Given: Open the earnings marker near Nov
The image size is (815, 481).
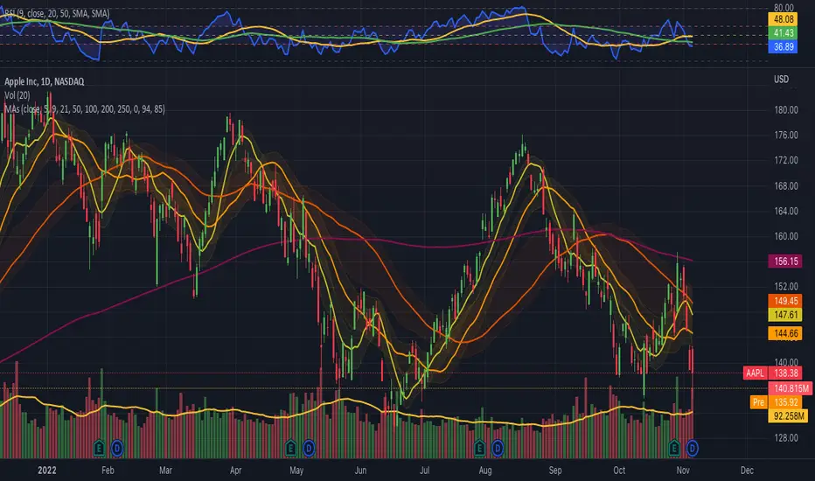Looking at the screenshot, I should (674, 448).
